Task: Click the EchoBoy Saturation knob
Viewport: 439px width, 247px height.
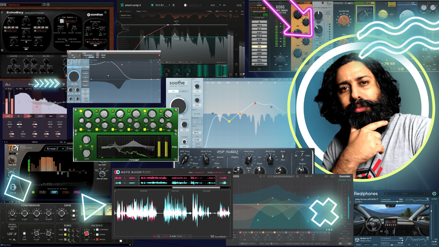Action: (x=95, y=25)
